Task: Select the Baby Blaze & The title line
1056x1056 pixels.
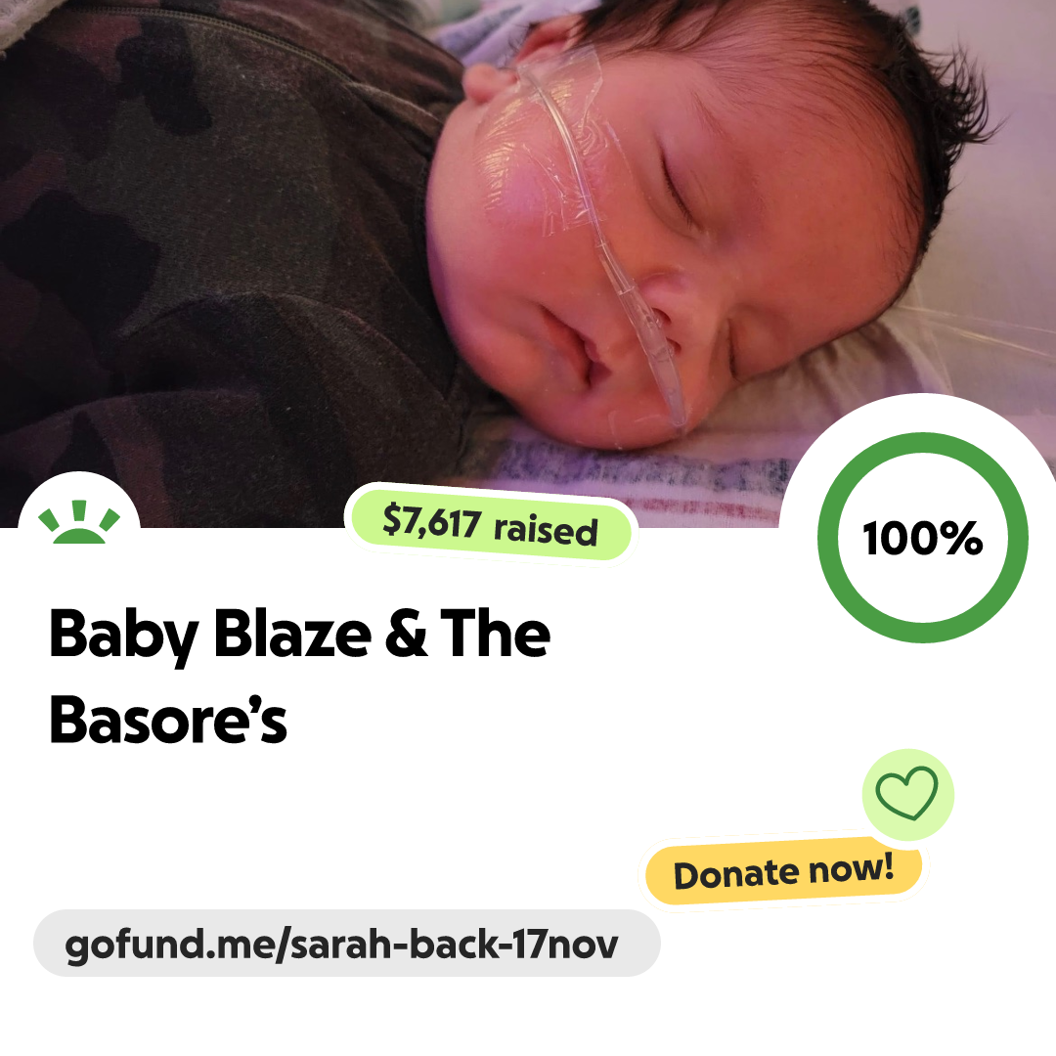Action: click(300, 635)
